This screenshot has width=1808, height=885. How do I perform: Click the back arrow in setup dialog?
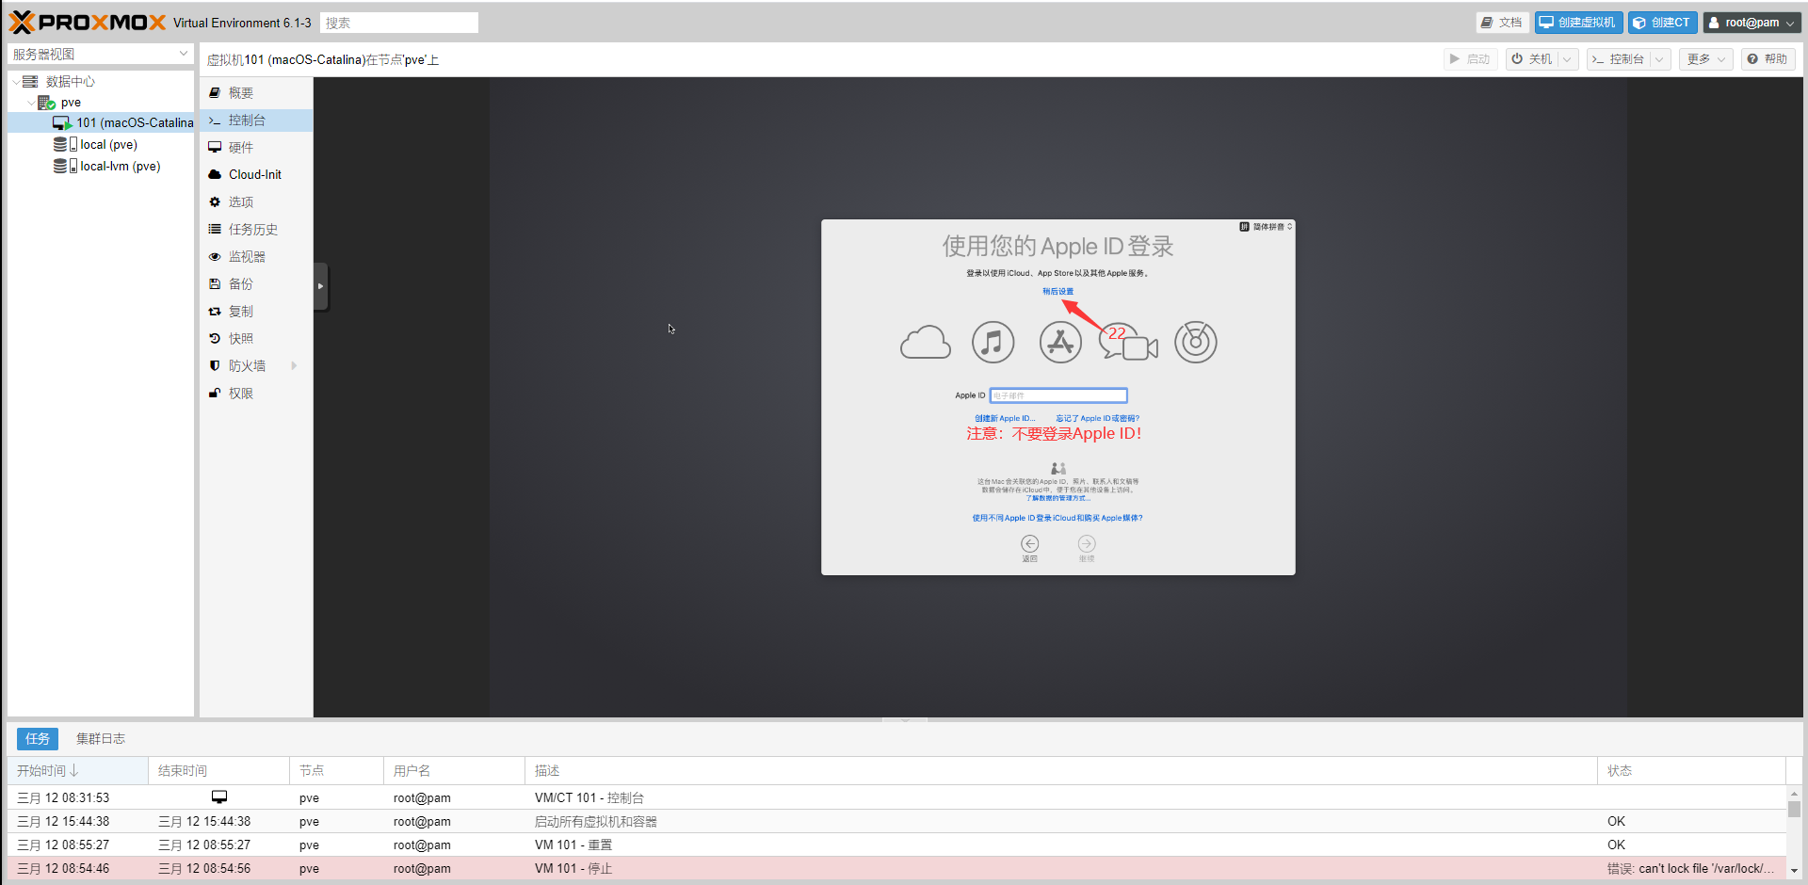pyautogui.click(x=1029, y=544)
